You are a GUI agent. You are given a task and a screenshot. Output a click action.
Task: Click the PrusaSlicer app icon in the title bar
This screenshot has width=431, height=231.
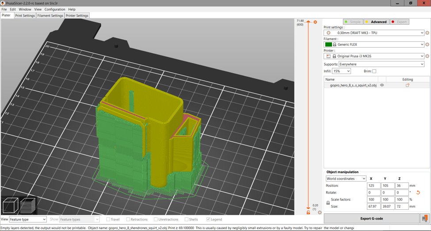(3, 3)
